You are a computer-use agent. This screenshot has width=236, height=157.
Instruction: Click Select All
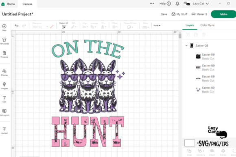(63, 26)
